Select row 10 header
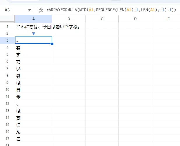180x146 pixels. pos(8,89)
